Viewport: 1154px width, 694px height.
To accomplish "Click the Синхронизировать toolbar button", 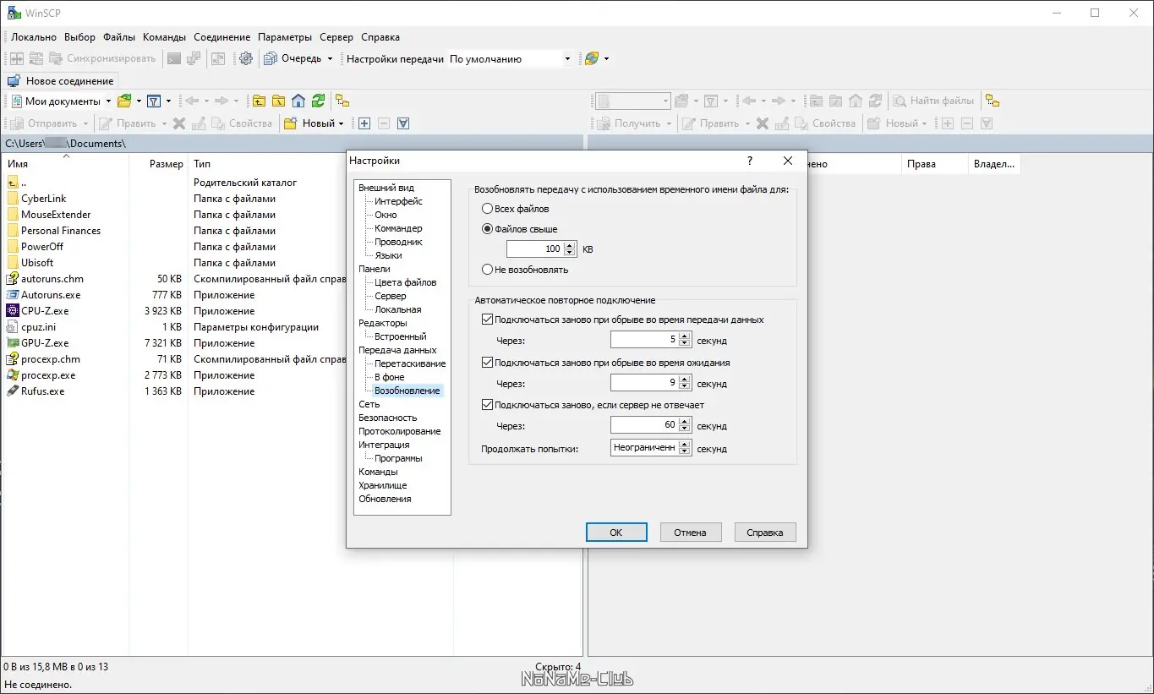I will coord(103,58).
